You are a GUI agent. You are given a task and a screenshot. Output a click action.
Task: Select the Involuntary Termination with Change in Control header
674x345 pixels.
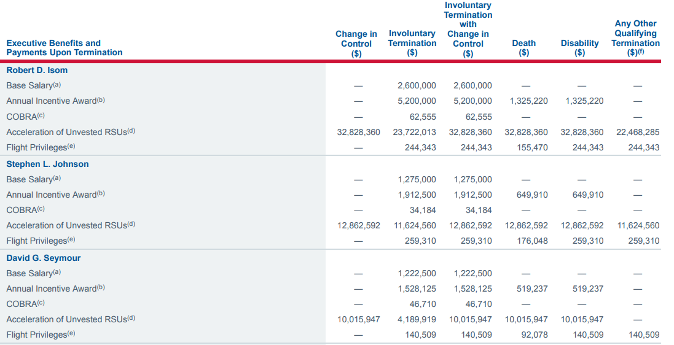(468, 29)
